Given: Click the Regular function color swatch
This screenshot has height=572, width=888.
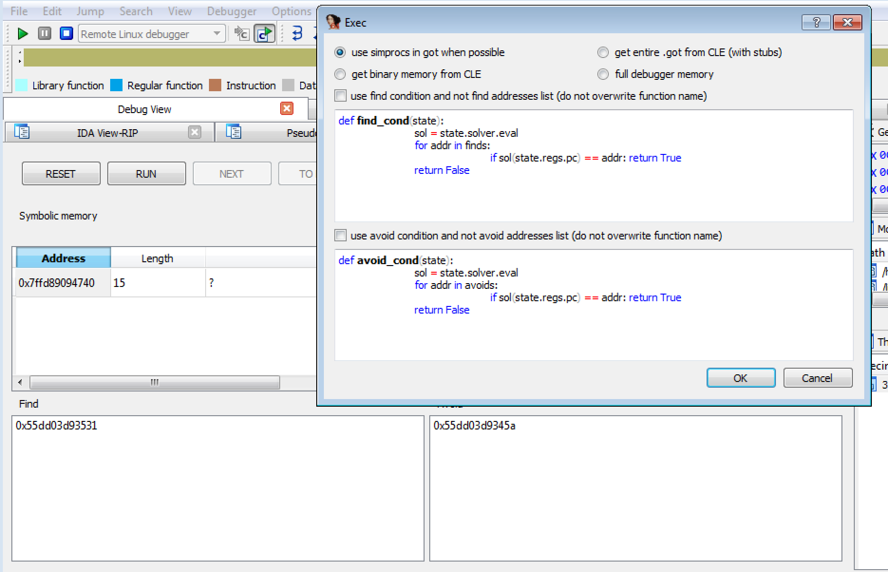Looking at the screenshot, I should [x=116, y=86].
